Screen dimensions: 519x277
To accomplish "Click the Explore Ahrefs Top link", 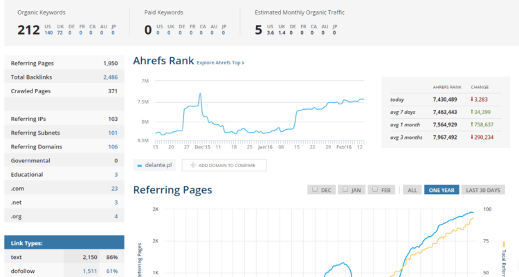I will [220, 63].
